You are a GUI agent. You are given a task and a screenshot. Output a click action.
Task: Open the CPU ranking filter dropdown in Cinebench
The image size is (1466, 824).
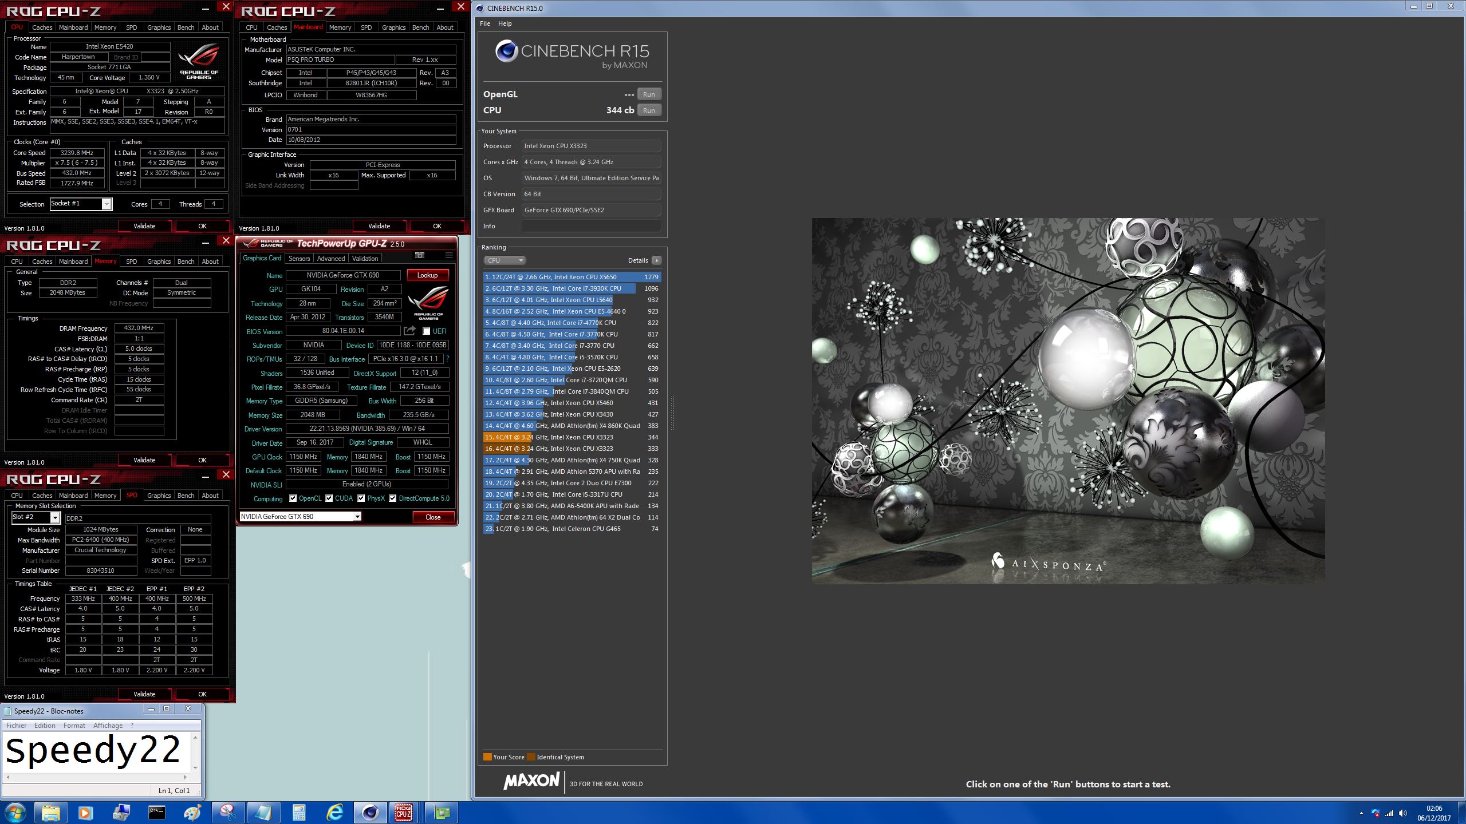504,260
